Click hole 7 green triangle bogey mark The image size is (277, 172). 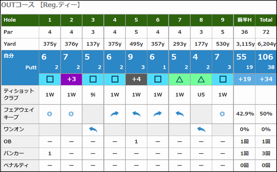click(x=179, y=79)
